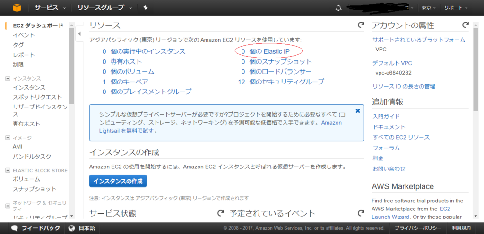Click the フィードバック speech bubble icon
Screen dimensions: 484x234
(15, 228)
